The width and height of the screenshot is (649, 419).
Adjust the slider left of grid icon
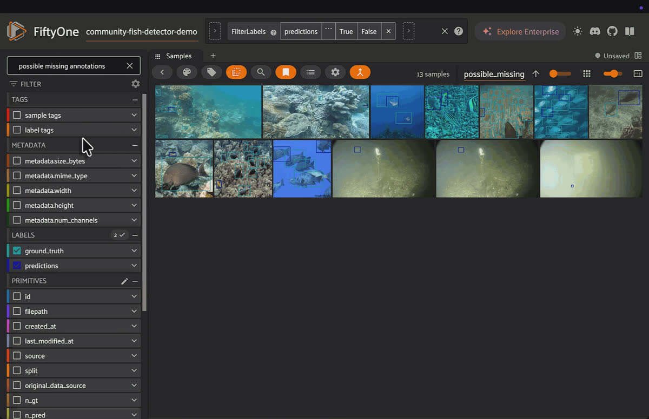[x=560, y=74]
